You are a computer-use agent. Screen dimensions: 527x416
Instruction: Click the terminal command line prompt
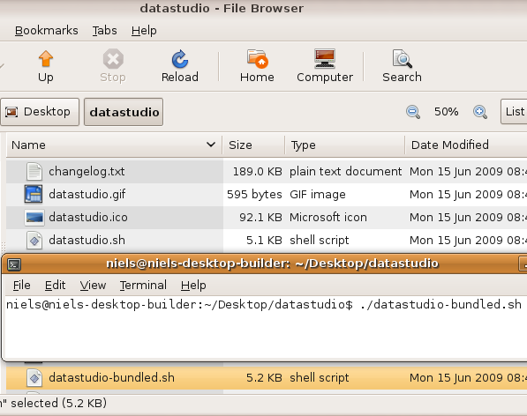(264, 305)
